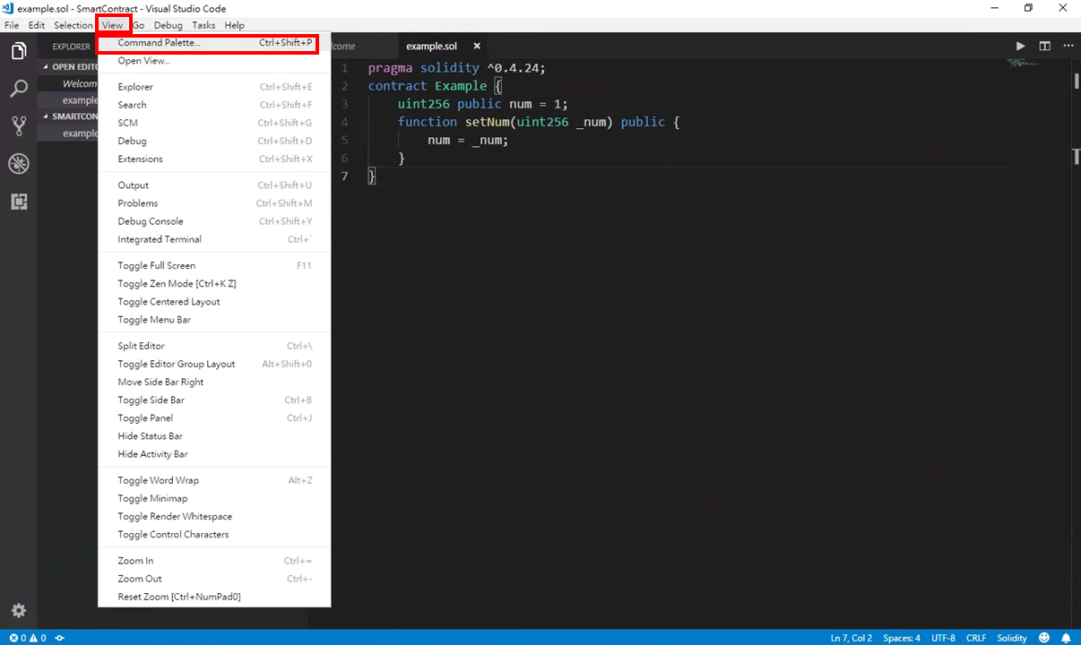Toggle Panel from View menu
Viewport: 1081px width, 645px height.
[214, 418]
